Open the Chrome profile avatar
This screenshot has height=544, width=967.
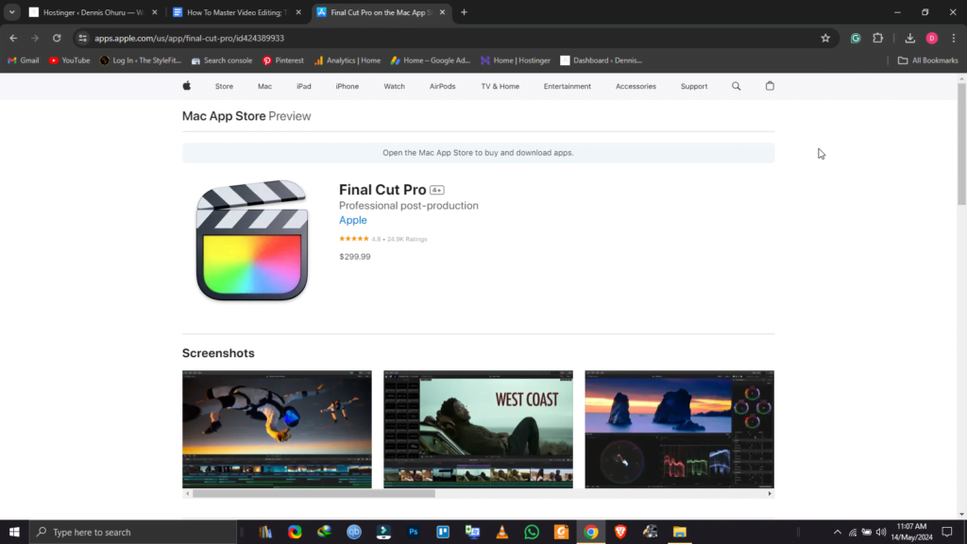point(932,38)
